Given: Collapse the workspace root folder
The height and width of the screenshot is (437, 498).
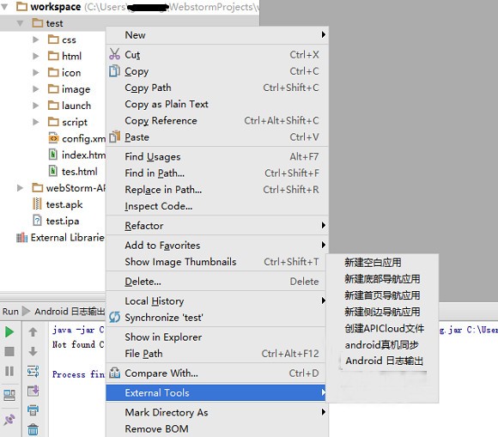Looking at the screenshot, I should coord(5,6).
